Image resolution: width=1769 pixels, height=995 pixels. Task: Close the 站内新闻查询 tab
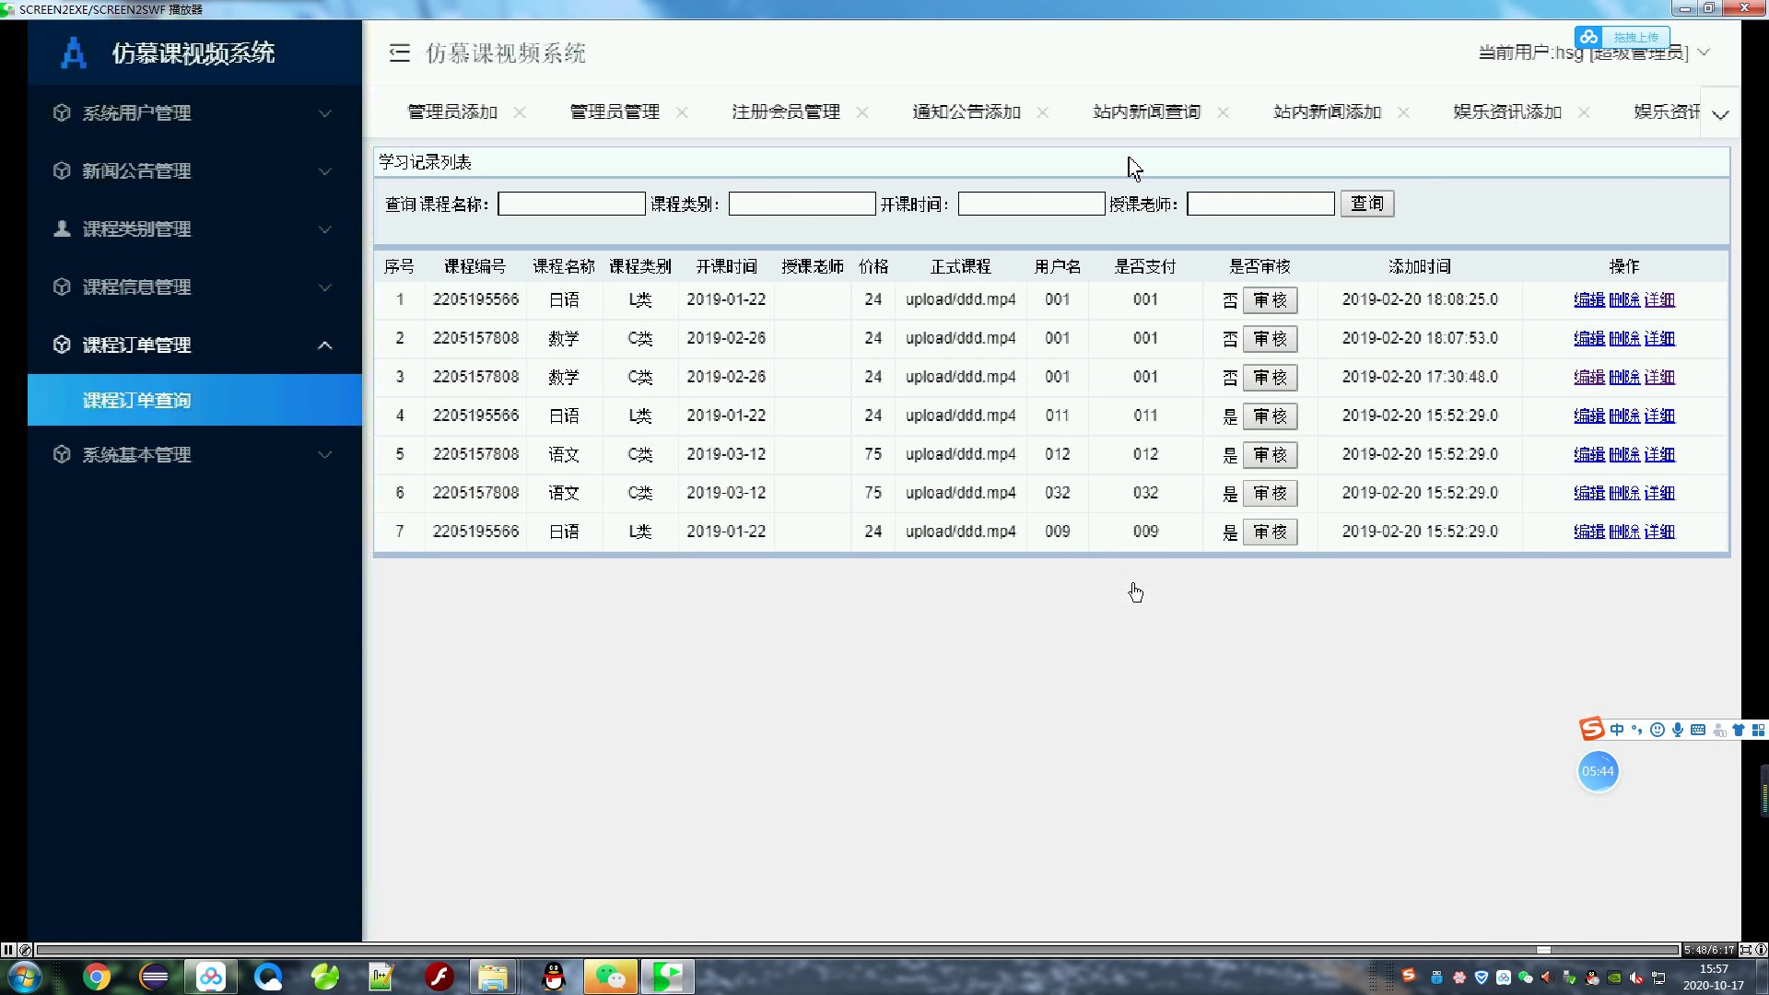pyautogui.click(x=1224, y=112)
